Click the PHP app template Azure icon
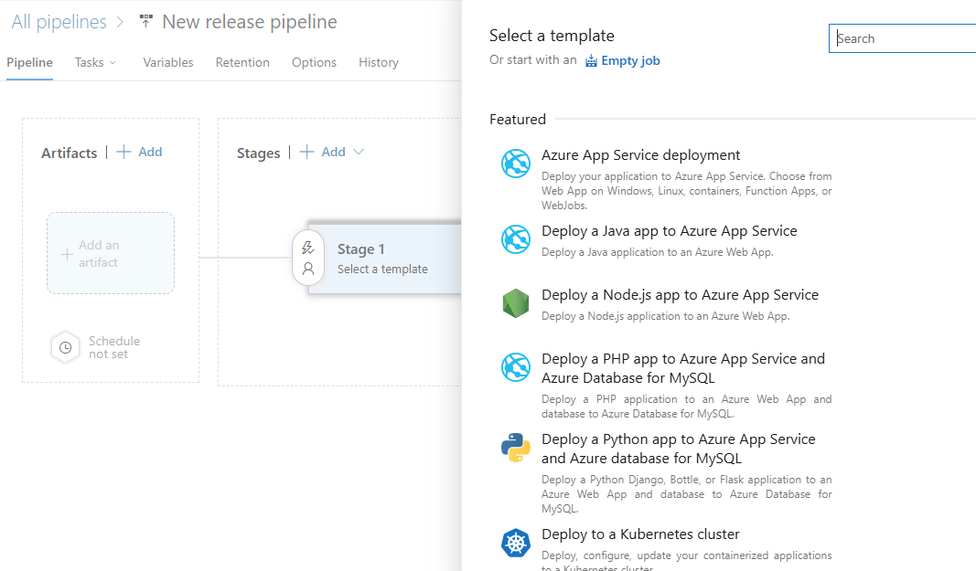This screenshot has width=976, height=571. pos(516,367)
